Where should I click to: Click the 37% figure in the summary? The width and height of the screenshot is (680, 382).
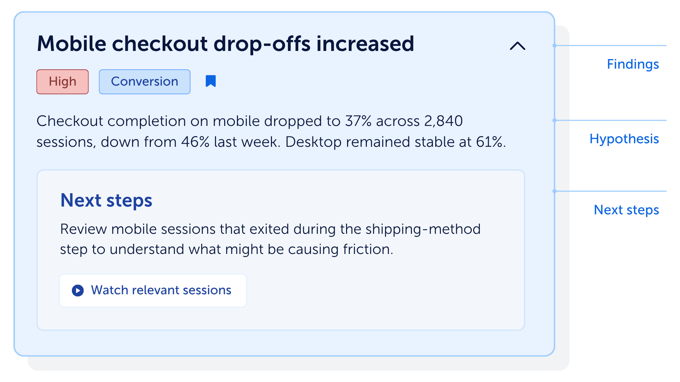[358, 121]
